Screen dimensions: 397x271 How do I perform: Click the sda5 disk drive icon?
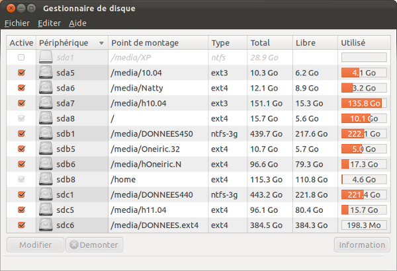[46, 73]
